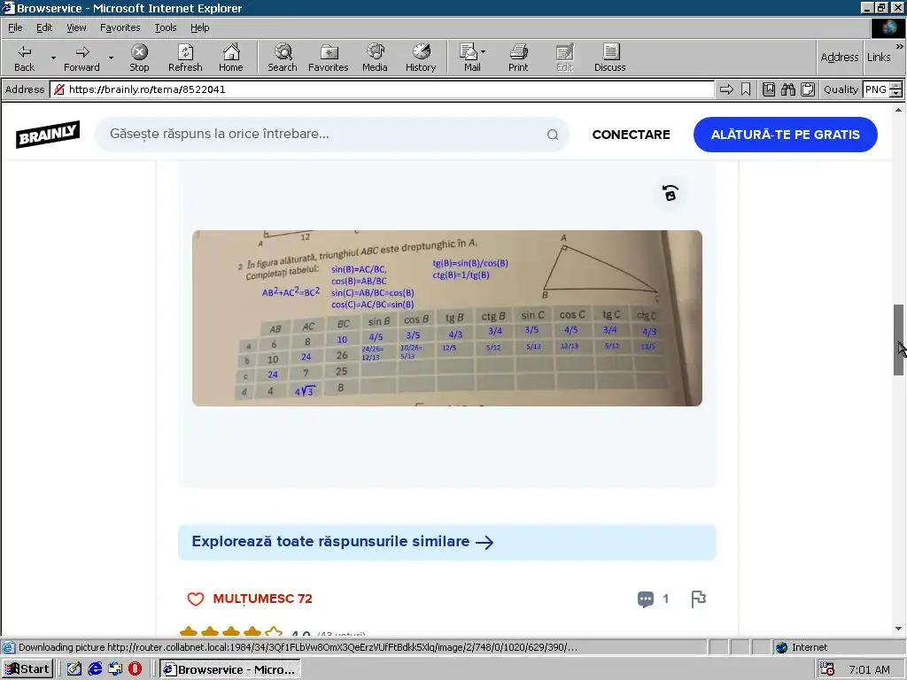Click the address bar URL field
The height and width of the screenshot is (680, 907).
coord(382,89)
